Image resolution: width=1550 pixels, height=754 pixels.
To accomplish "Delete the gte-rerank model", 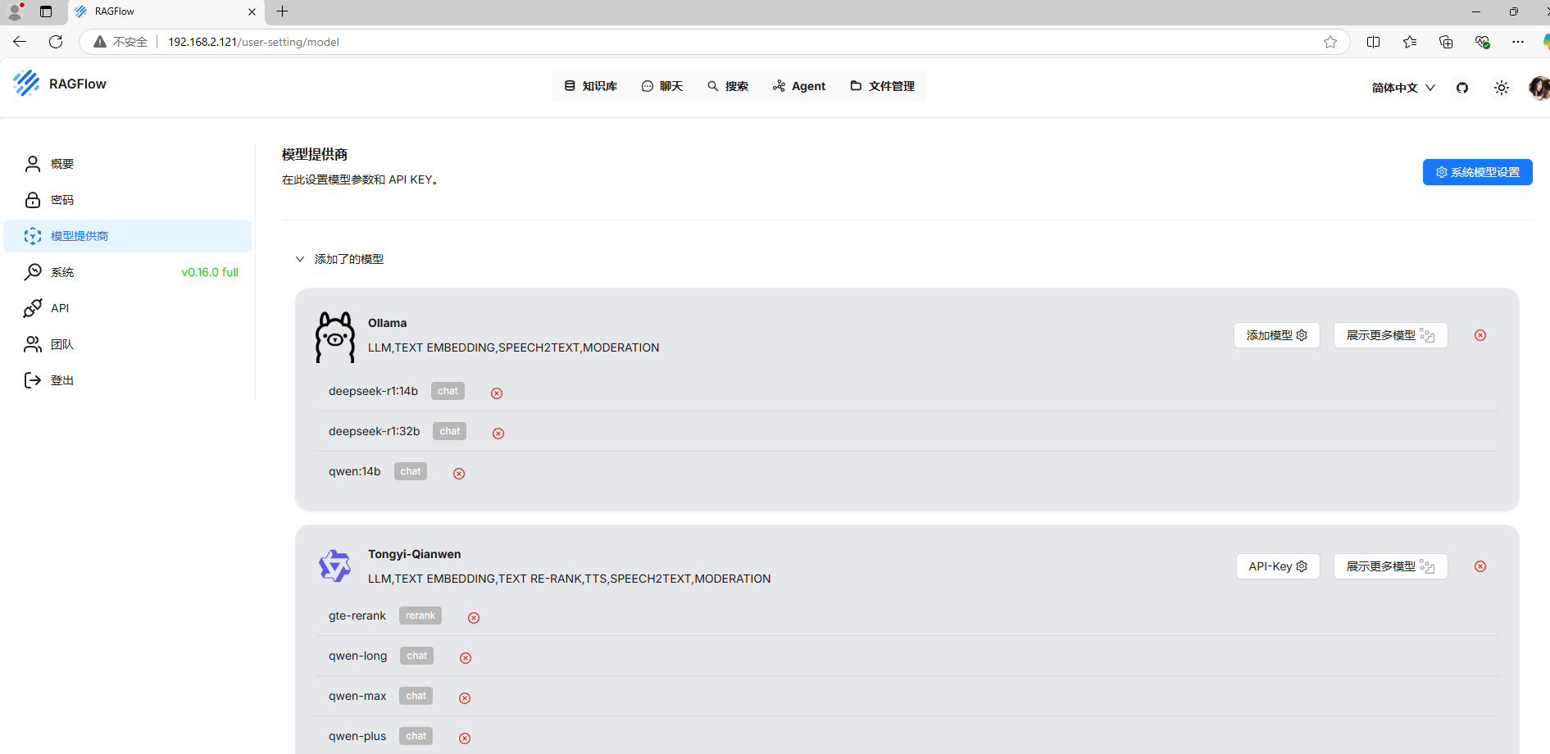I will click(474, 618).
